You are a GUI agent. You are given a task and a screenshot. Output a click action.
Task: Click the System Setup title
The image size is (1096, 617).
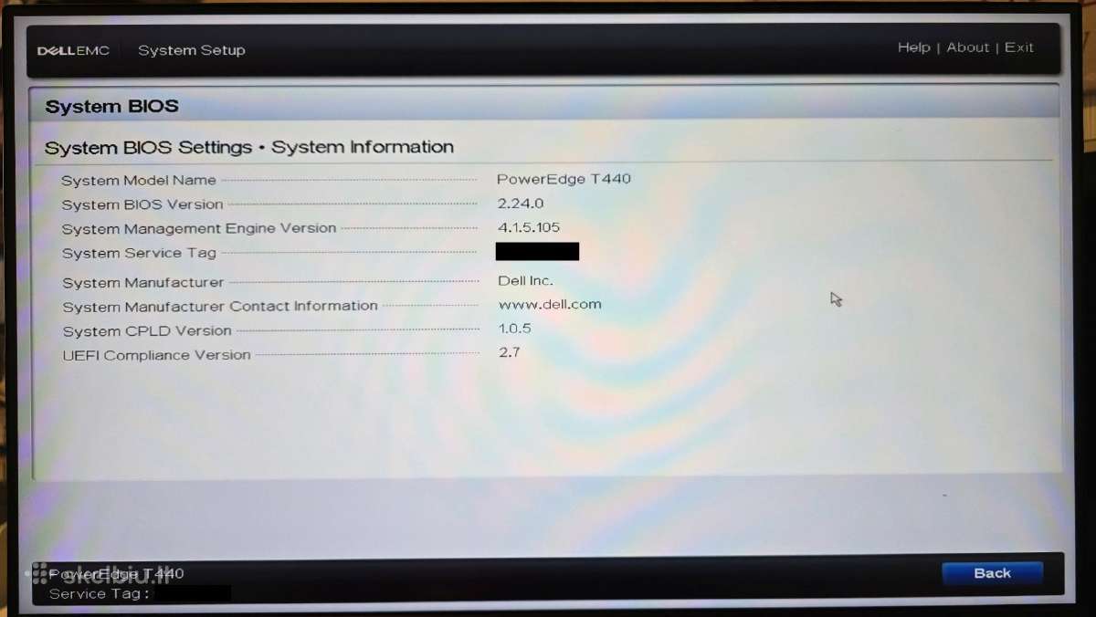click(192, 50)
